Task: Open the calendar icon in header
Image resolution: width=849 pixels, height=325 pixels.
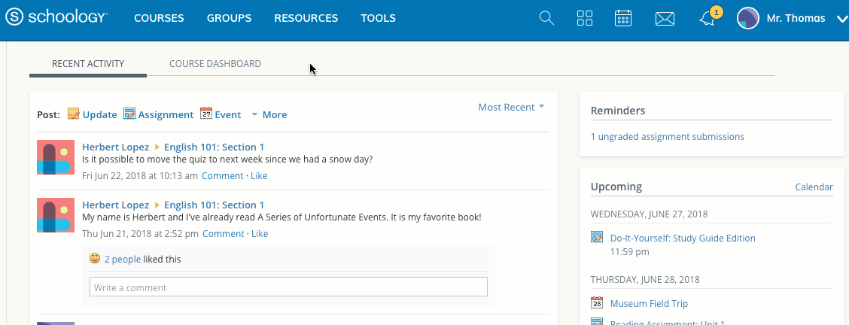Action: (623, 19)
